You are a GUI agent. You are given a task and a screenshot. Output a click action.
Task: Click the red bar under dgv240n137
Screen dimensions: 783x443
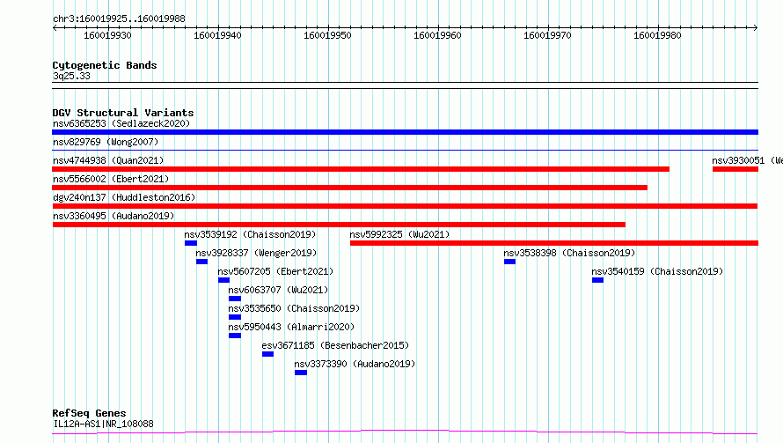[405, 206]
